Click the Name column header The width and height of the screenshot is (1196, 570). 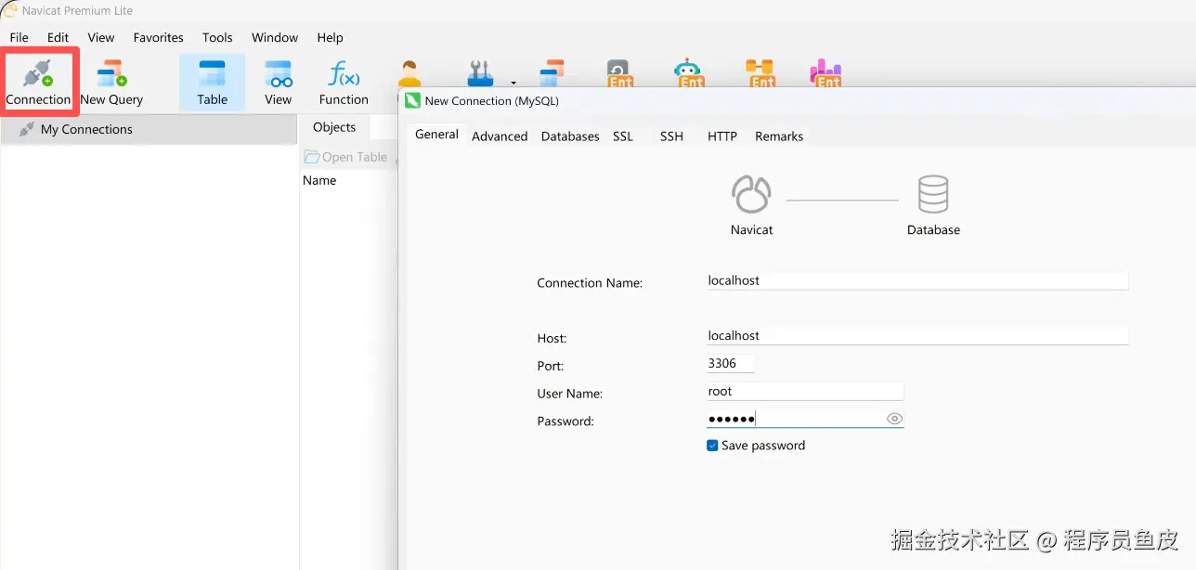click(x=319, y=180)
